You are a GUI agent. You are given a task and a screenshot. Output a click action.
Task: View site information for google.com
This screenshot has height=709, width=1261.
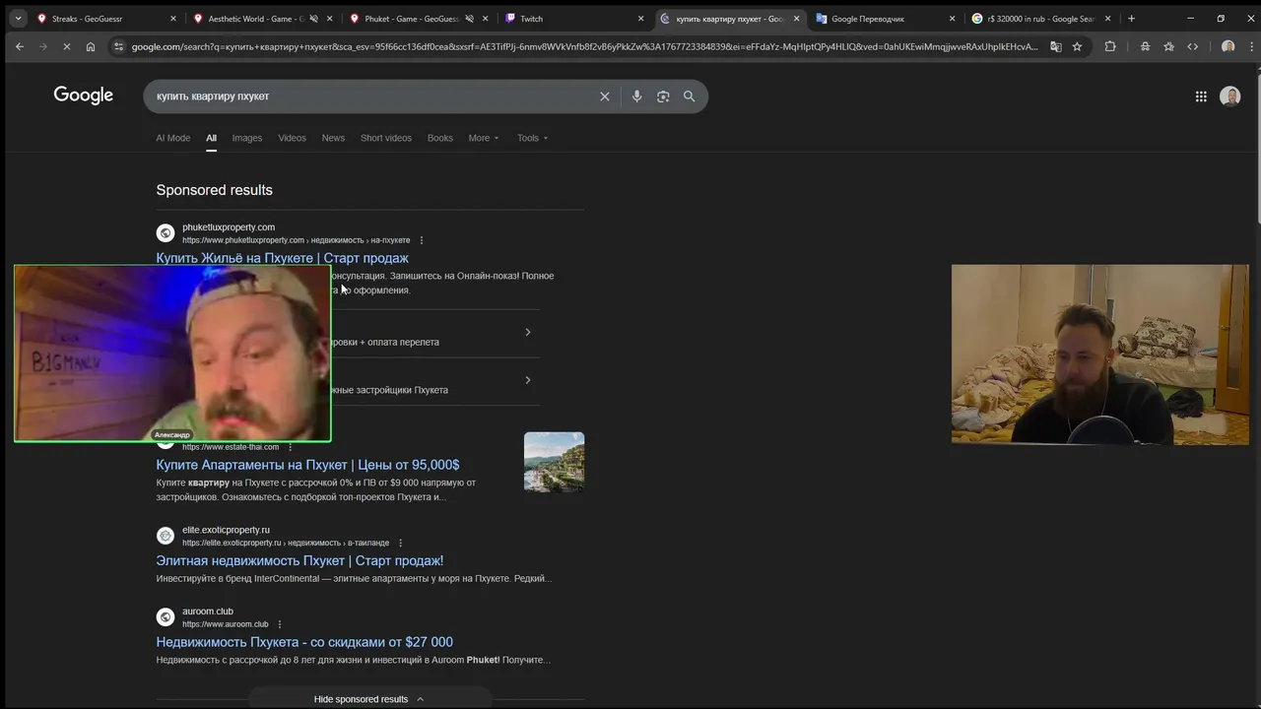(119, 46)
